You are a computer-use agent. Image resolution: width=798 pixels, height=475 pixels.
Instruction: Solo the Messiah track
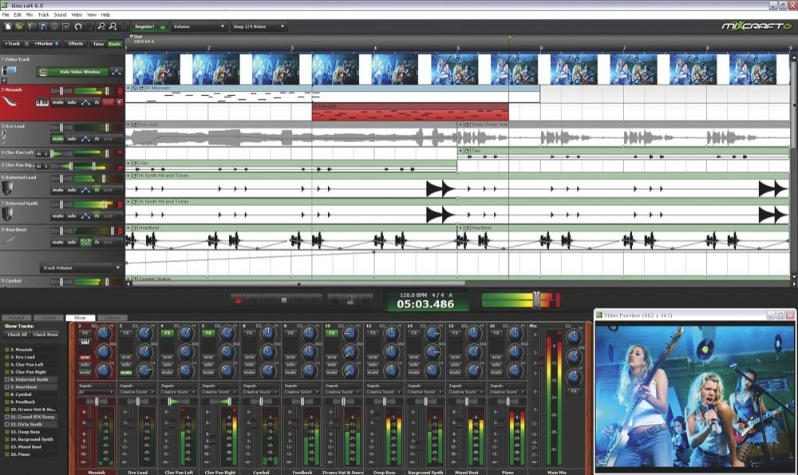pyautogui.click(x=72, y=102)
